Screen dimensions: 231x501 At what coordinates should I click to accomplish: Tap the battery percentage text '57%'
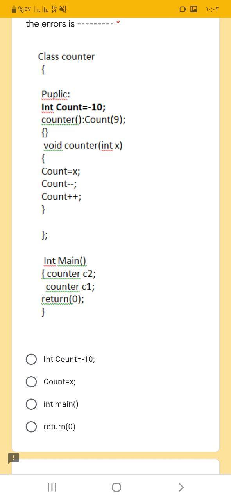tap(25, 9)
